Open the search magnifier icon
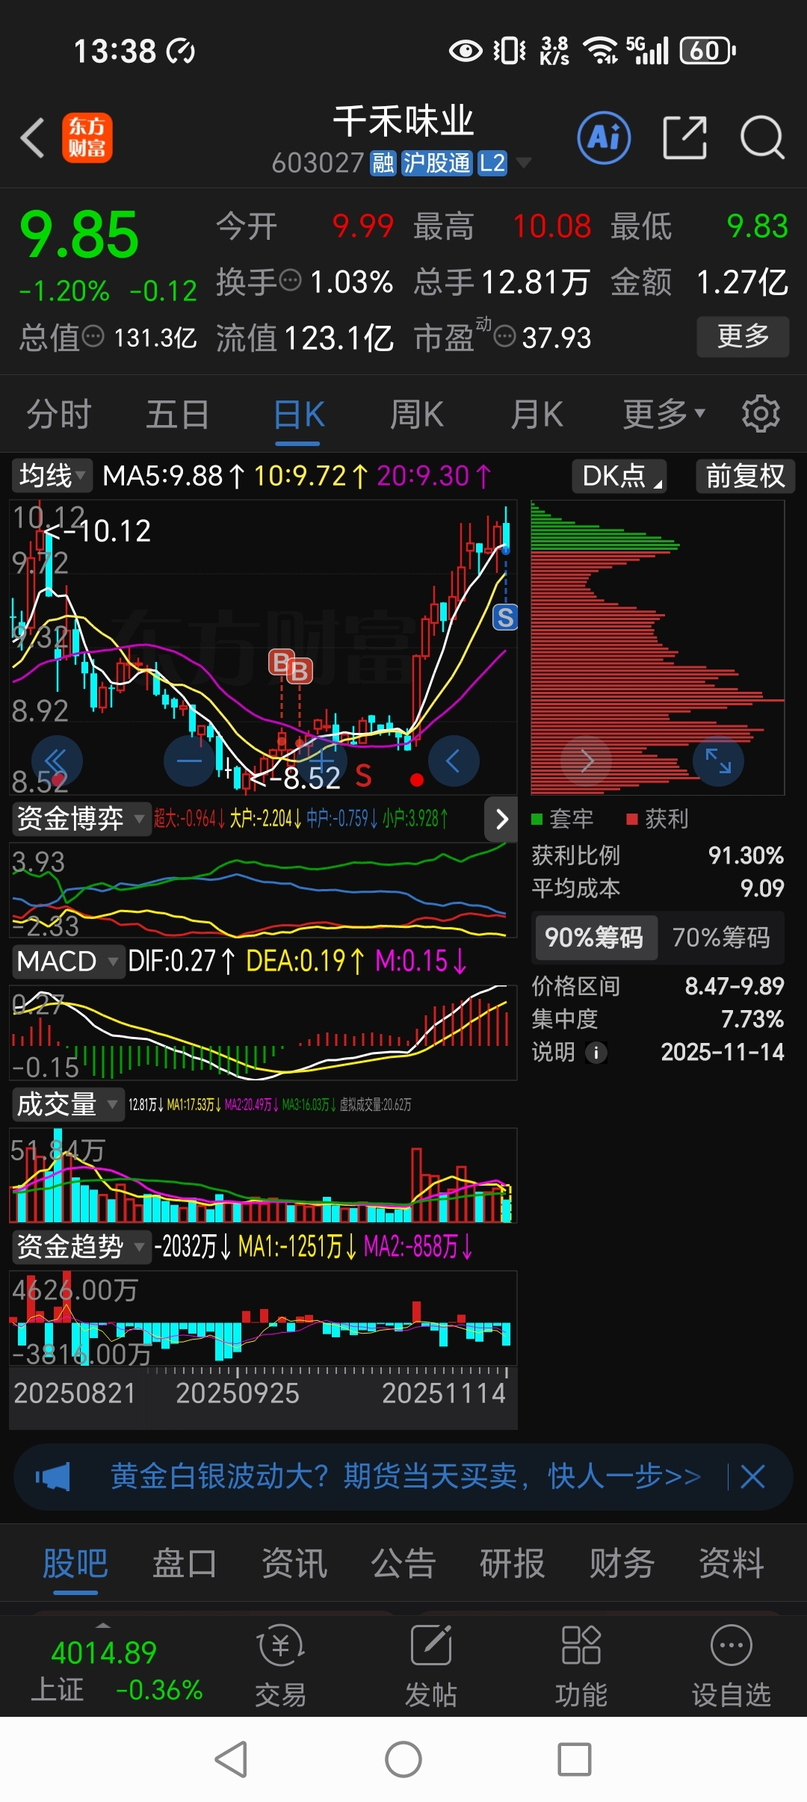 click(x=762, y=137)
